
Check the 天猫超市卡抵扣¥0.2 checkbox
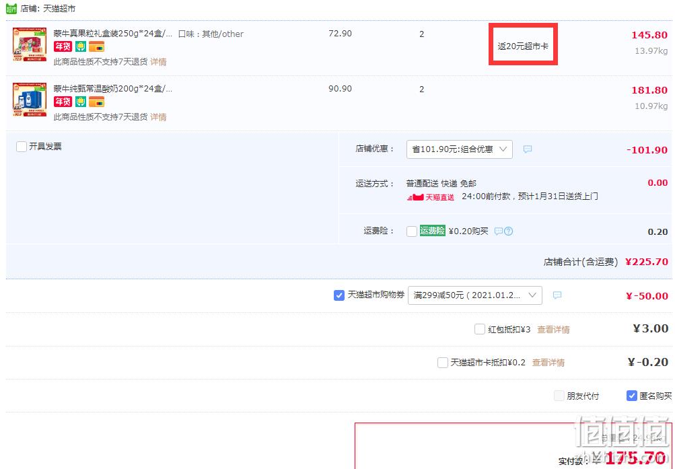click(x=443, y=363)
